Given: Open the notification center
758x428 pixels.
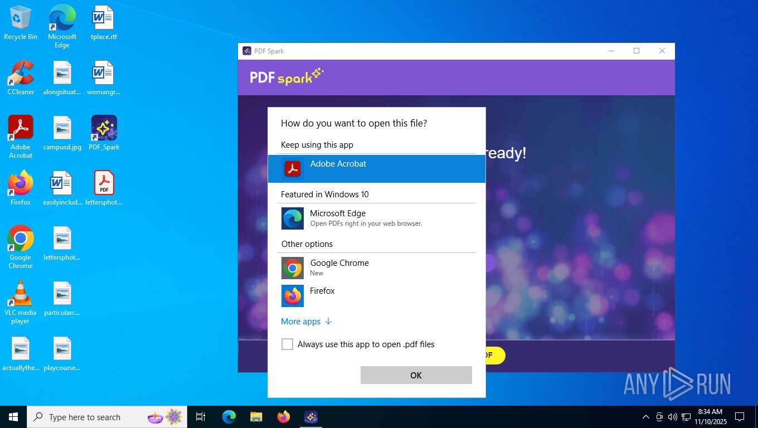Looking at the screenshot, I should click(x=740, y=417).
